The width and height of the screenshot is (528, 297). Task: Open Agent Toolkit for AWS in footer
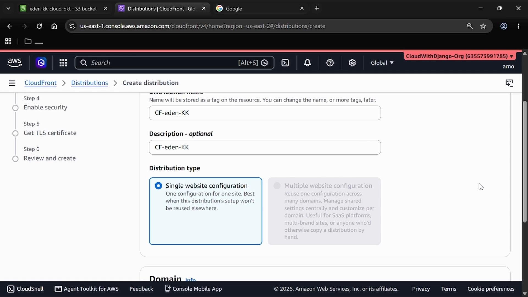coord(87,289)
